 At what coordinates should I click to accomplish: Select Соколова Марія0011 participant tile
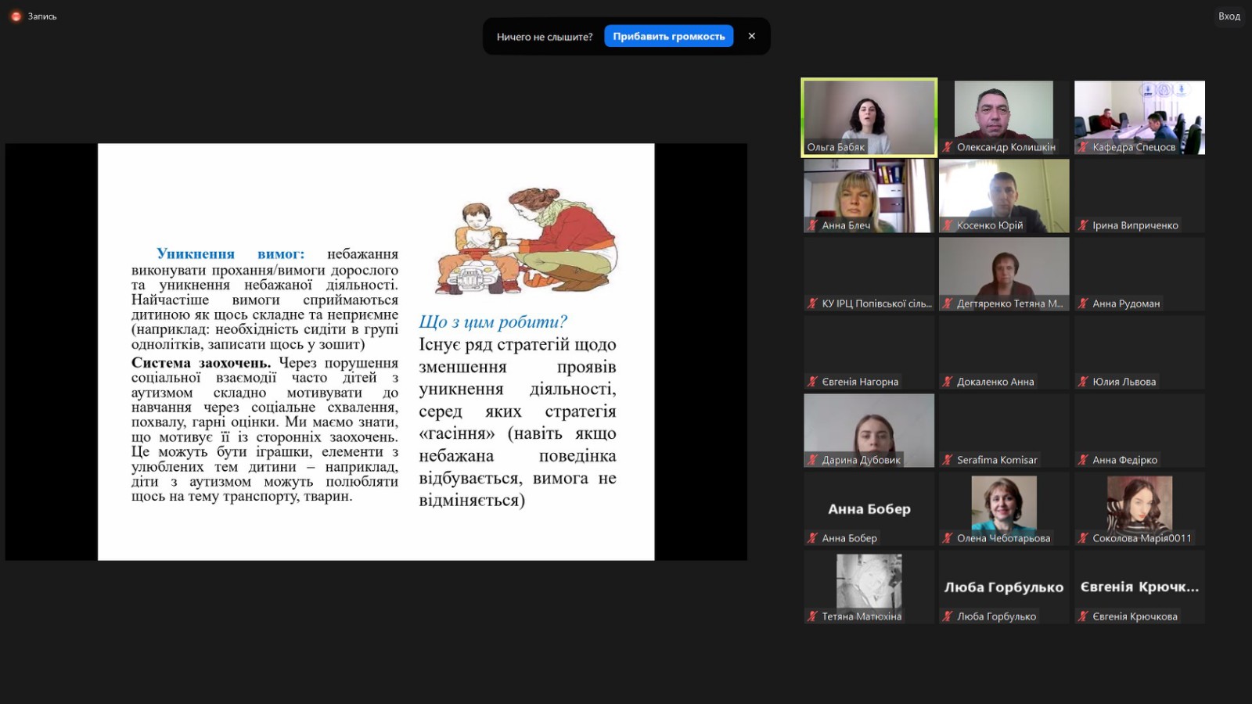(x=1139, y=505)
